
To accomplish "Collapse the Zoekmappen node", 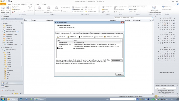I will click(3, 43).
